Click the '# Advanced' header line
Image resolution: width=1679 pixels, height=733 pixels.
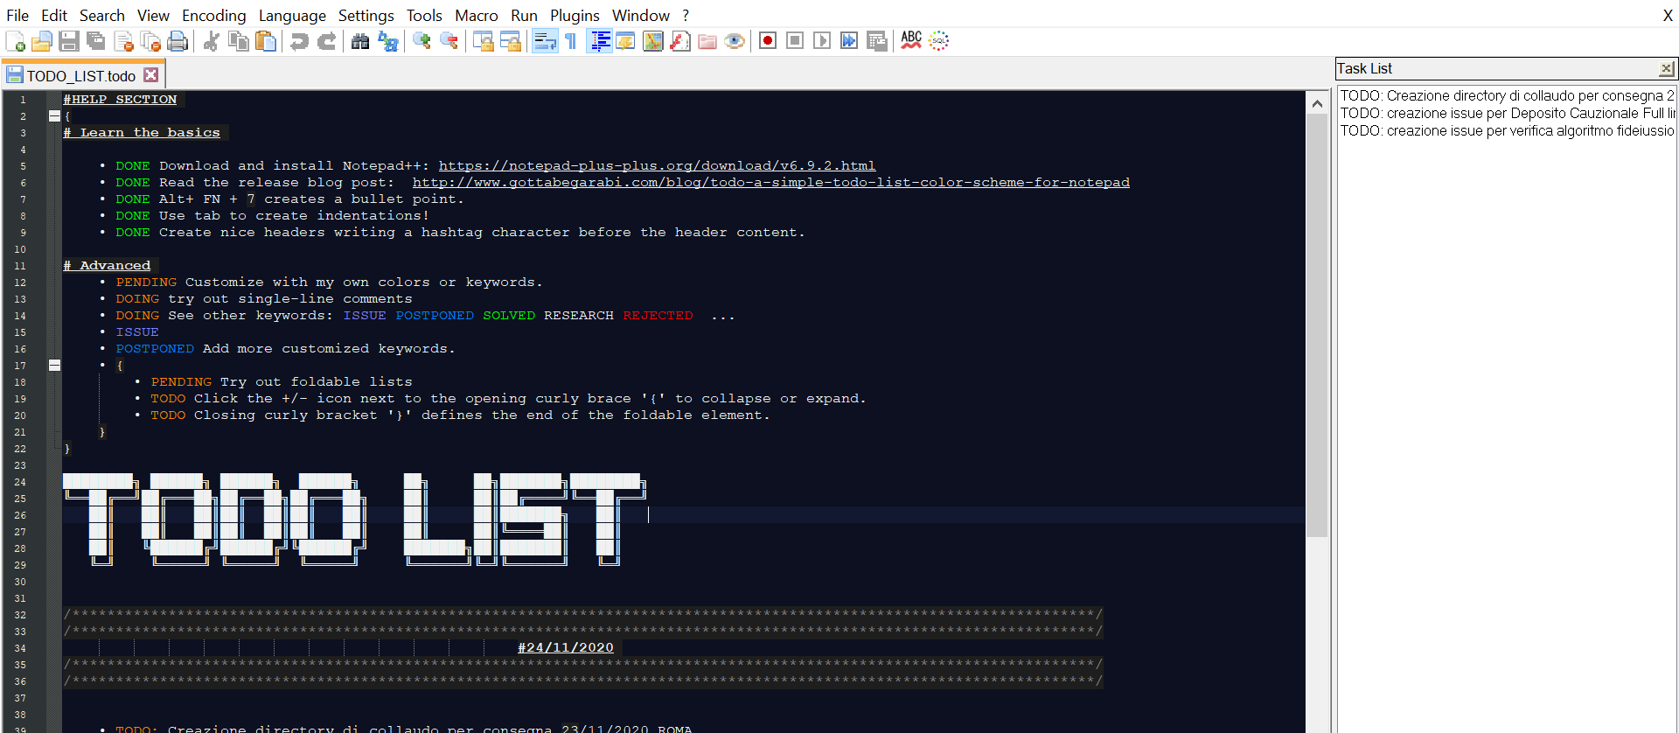pyautogui.click(x=107, y=265)
